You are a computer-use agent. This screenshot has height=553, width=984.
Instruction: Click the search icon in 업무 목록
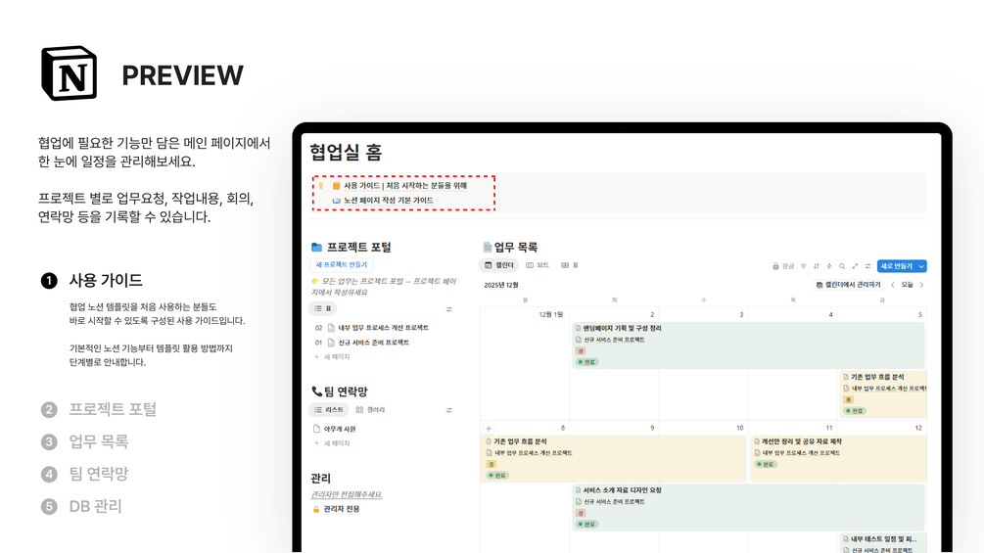(x=842, y=266)
